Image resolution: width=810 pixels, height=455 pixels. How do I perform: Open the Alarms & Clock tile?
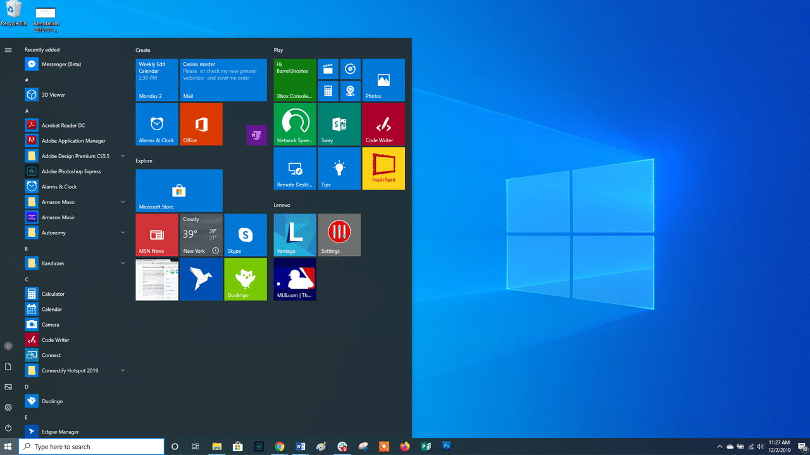pos(156,124)
